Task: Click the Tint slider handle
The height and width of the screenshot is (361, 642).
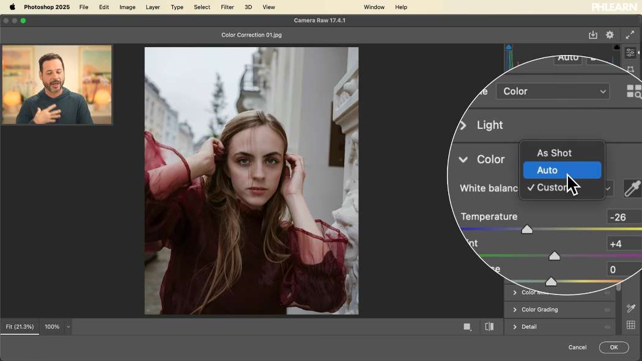Action: click(555, 256)
